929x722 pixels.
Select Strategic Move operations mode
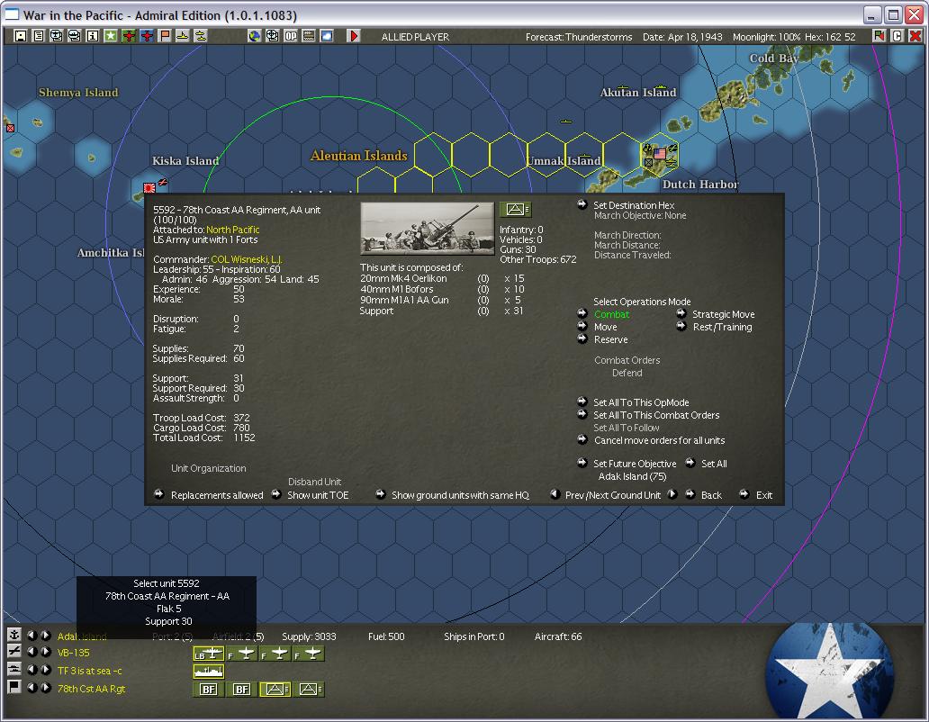724,314
